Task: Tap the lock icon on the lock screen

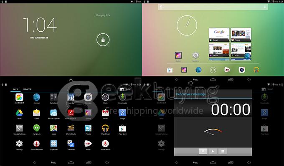Action: click(x=103, y=40)
